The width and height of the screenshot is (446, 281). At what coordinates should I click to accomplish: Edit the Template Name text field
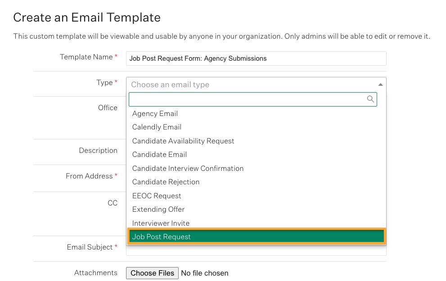(x=256, y=58)
